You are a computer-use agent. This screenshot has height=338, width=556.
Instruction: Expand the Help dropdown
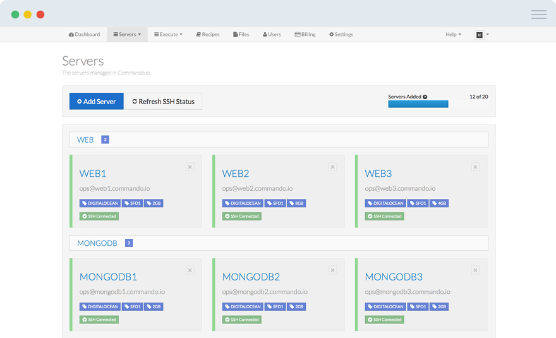click(x=453, y=34)
